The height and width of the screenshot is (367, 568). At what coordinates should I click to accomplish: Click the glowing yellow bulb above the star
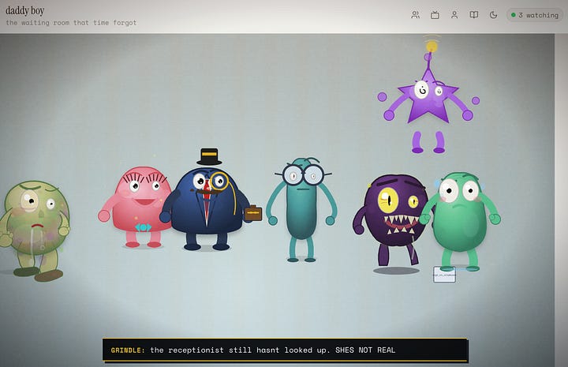[432, 46]
